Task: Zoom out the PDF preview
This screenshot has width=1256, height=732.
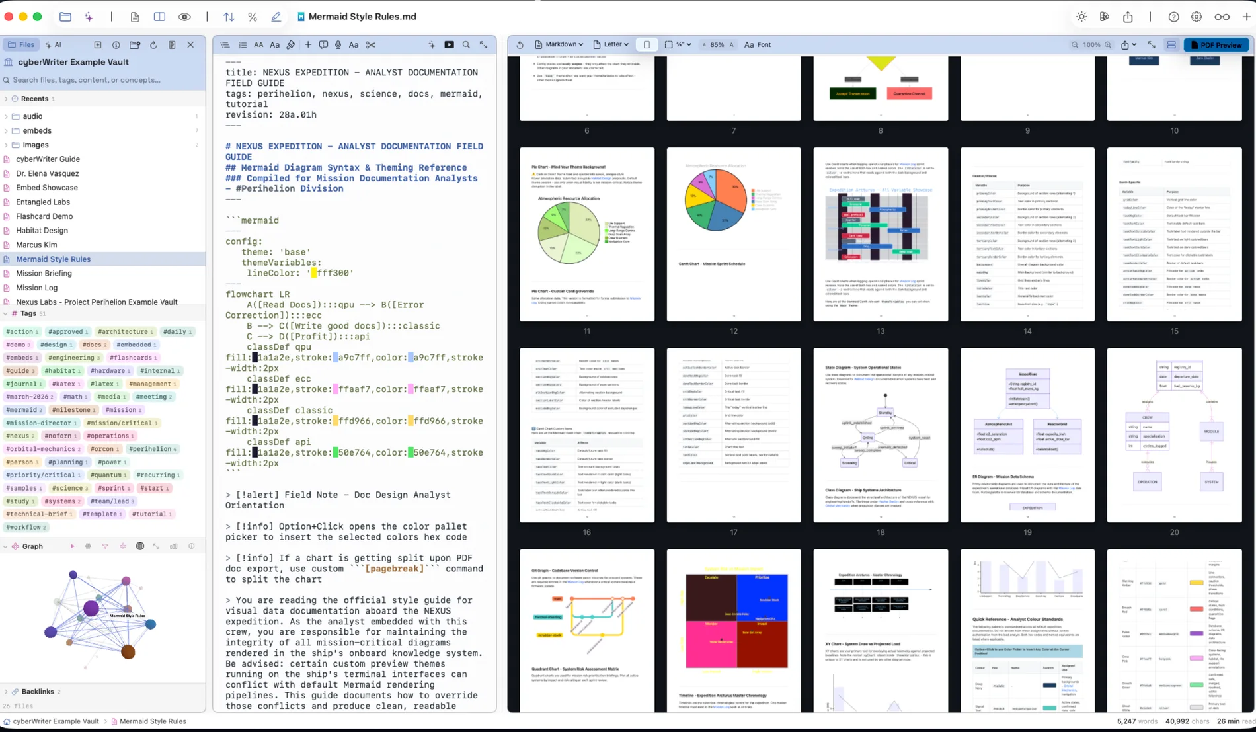Action: 1075,45
